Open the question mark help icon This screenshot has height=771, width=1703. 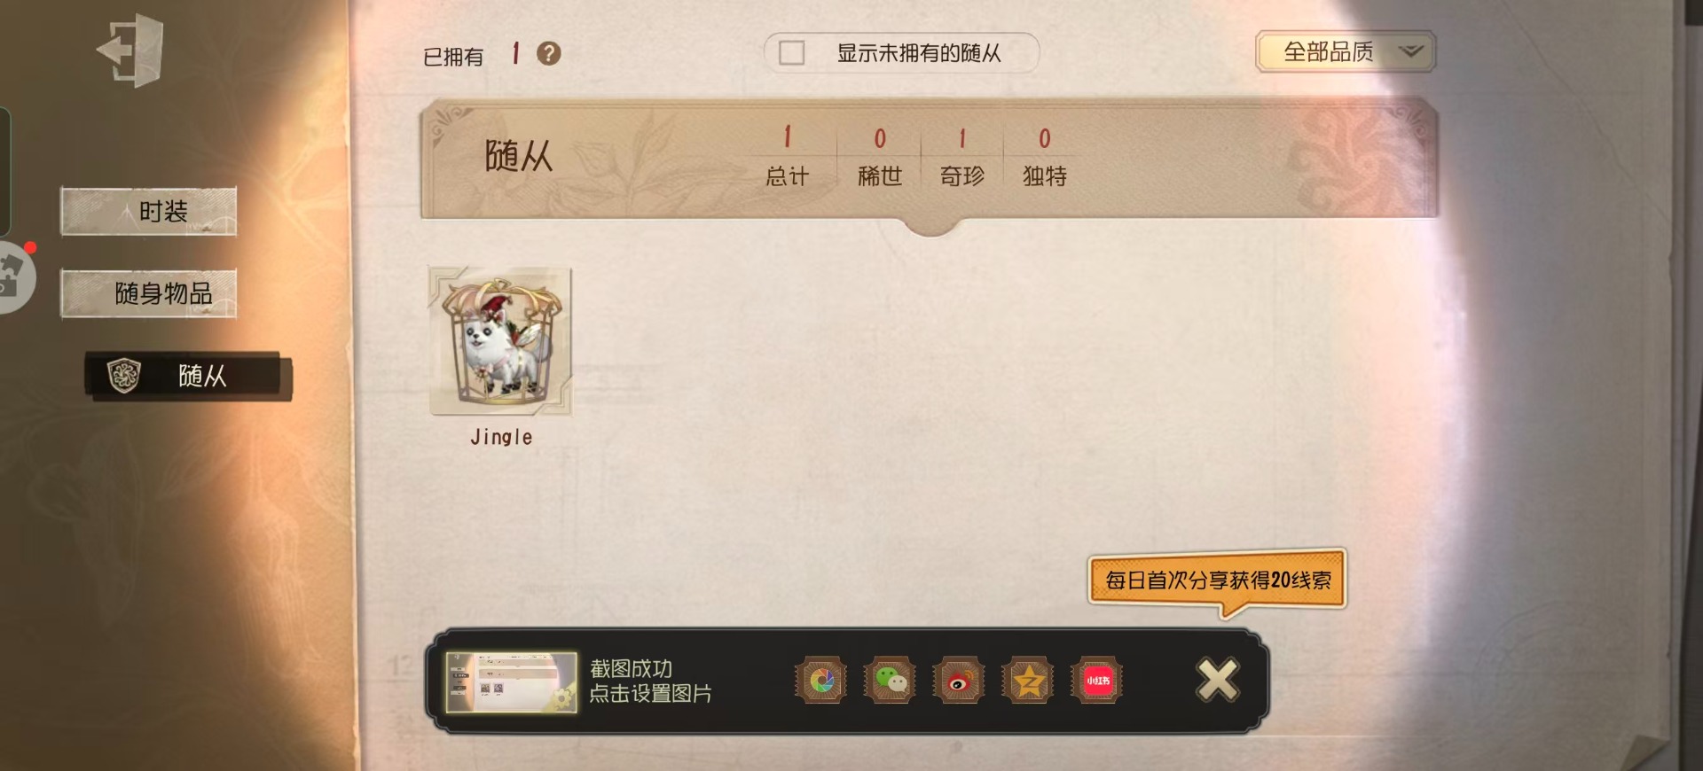(549, 54)
